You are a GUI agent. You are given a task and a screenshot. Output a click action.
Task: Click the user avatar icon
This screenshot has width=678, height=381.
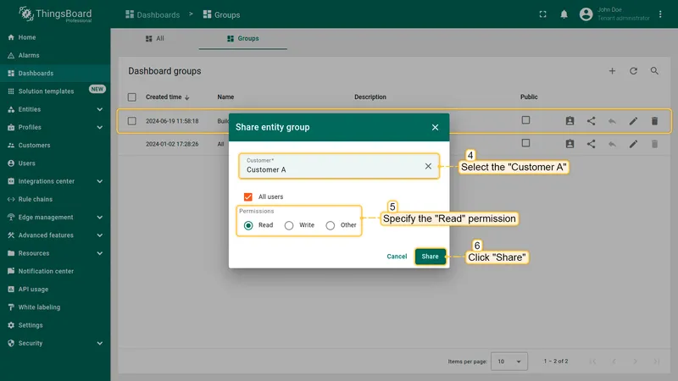point(586,14)
